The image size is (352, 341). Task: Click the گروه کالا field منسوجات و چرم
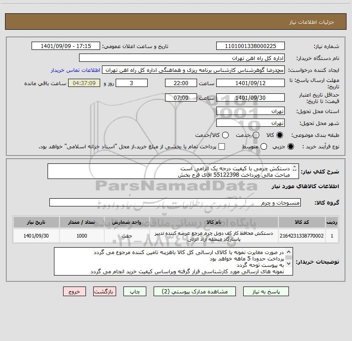(x=175, y=202)
